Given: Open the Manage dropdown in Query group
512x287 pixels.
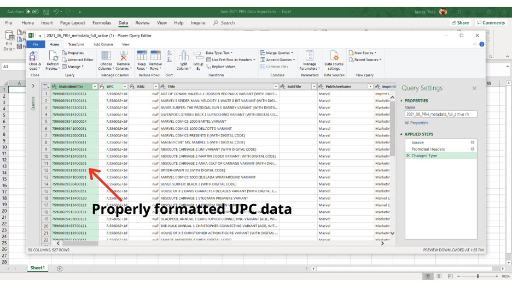Looking at the screenshot, I should tap(73, 67).
